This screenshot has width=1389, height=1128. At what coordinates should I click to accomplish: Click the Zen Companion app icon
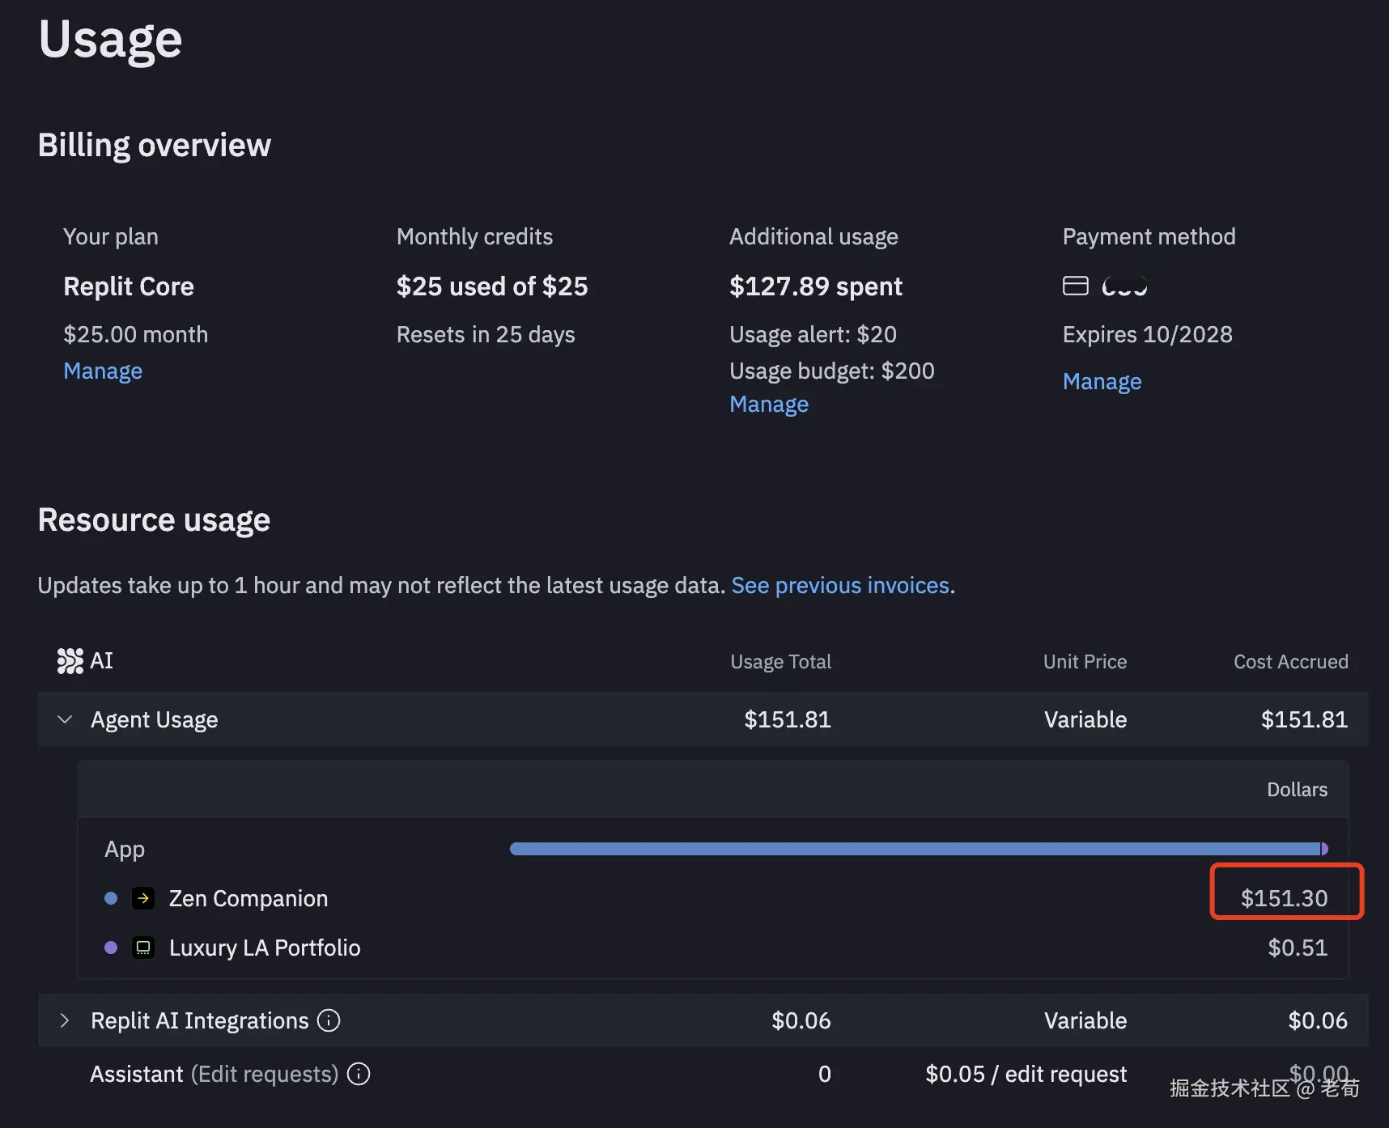[x=143, y=898]
